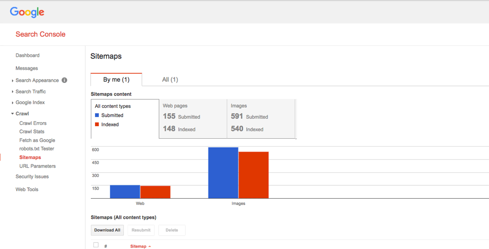Click the Sitemaps page heading
The height and width of the screenshot is (249, 489).
click(106, 56)
